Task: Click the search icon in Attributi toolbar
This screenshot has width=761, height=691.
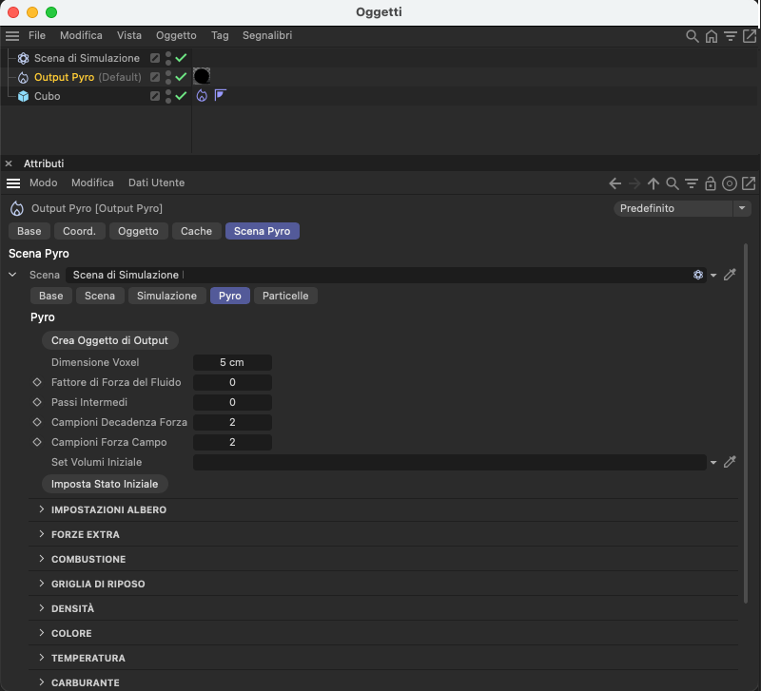Action: (673, 183)
